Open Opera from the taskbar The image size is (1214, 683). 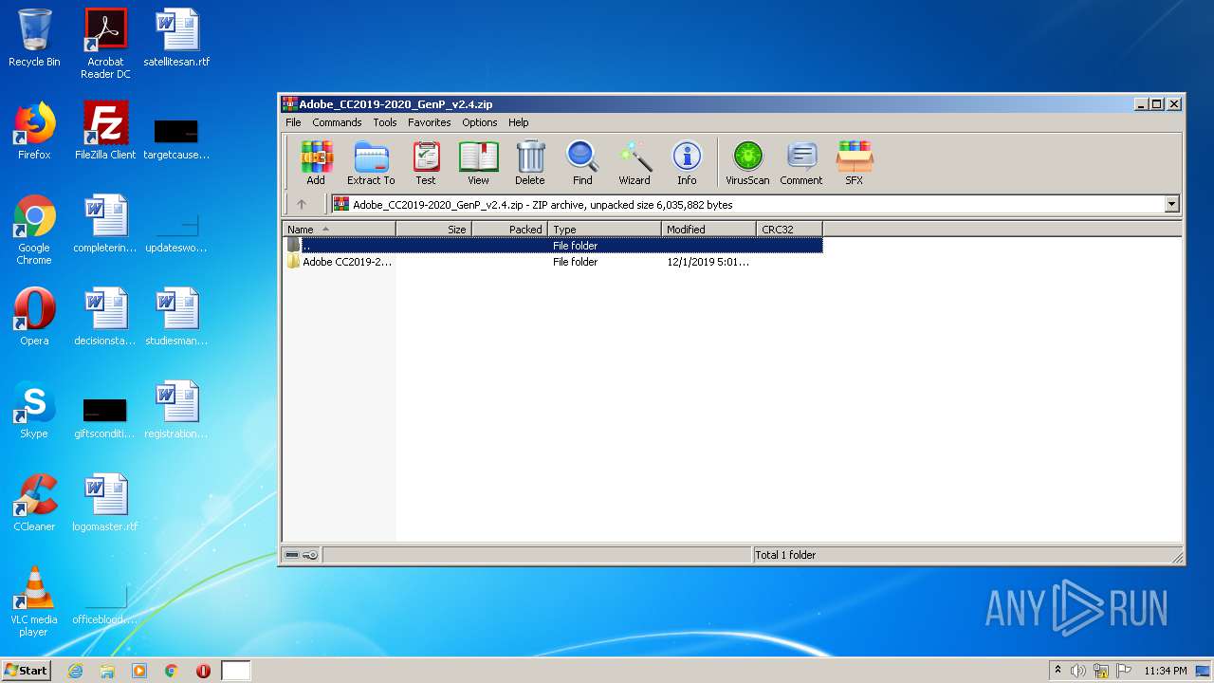(x=203, y=671)
